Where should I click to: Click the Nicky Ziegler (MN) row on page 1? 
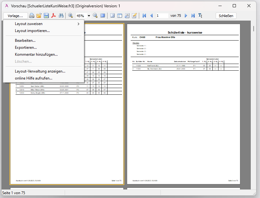(69, 93)
